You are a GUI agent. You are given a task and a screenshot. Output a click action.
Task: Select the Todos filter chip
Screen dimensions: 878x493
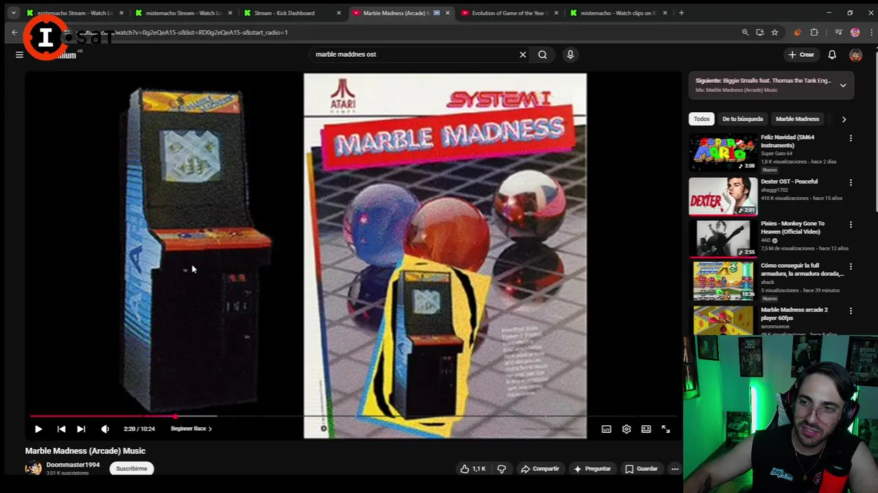point(701,119)
